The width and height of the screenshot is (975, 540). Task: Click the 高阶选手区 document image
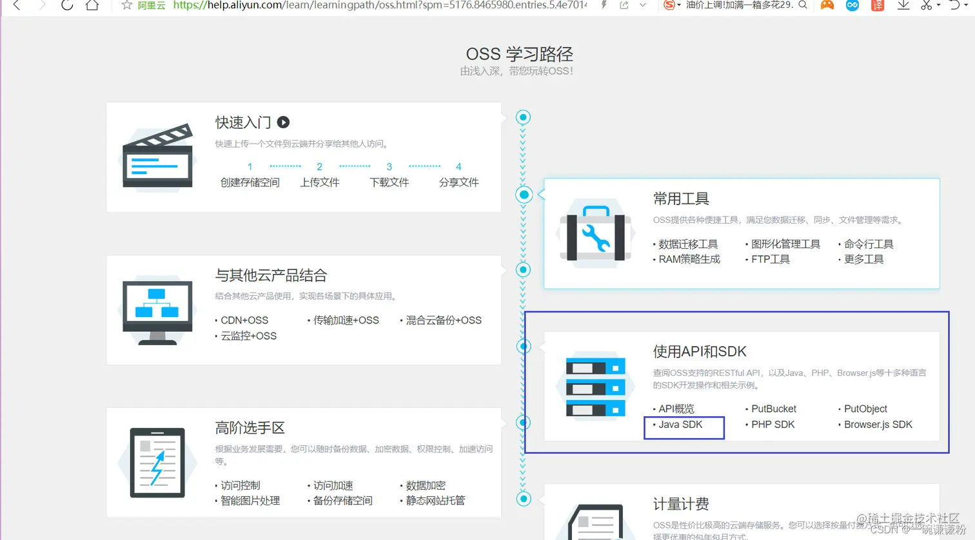click(x=157, y=463)
